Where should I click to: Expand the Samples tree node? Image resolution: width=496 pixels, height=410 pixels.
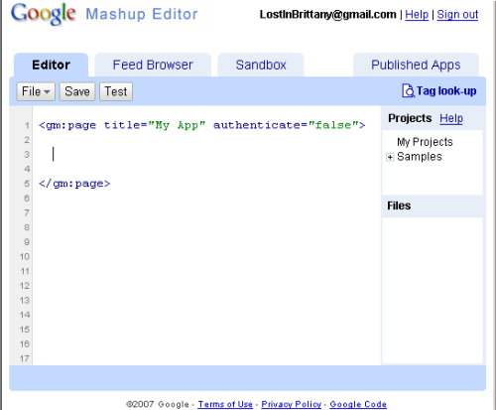point(390,157)
